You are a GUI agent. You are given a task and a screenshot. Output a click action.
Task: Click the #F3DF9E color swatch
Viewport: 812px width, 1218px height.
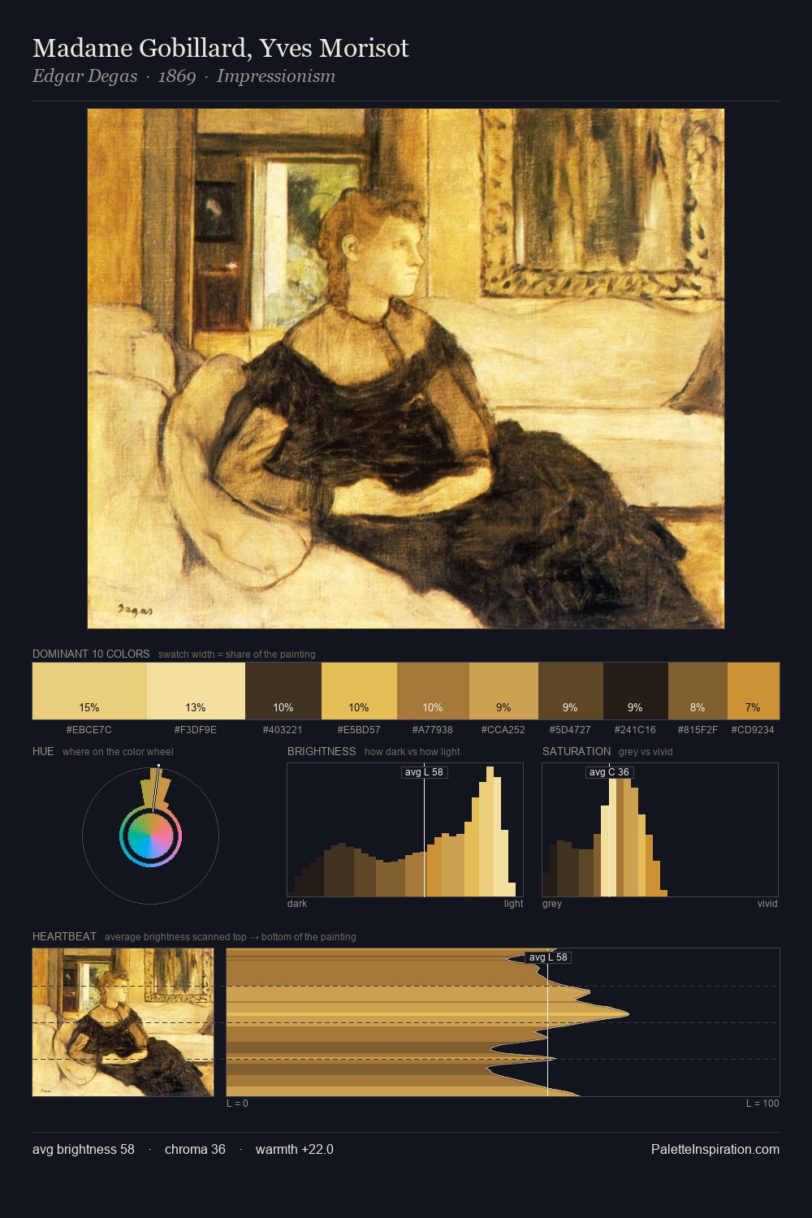point(196,691)
